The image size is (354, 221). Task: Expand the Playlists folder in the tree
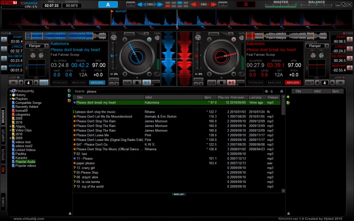(11, 99)
